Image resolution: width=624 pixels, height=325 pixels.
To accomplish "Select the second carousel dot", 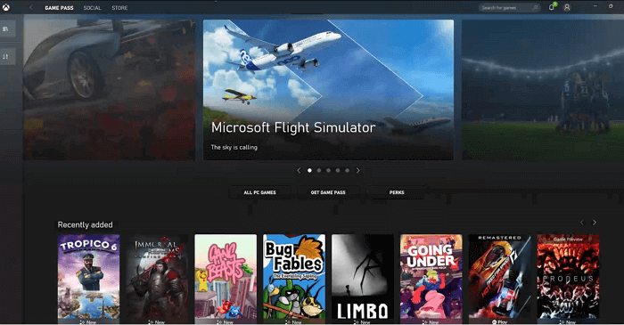I will point(319,170).
